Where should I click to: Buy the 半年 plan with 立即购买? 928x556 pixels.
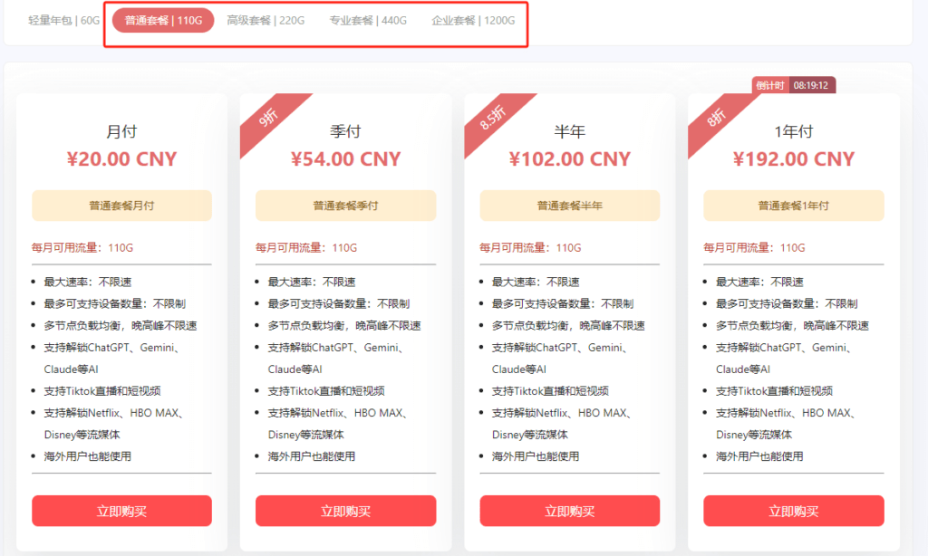tap(570, 511)
